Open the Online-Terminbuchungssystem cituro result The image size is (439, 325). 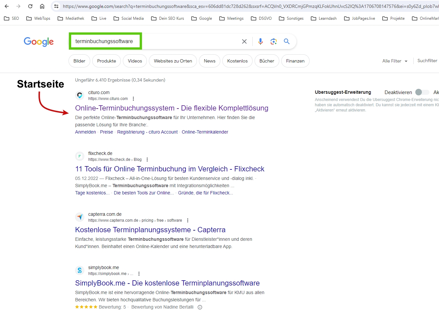[172, 108]
